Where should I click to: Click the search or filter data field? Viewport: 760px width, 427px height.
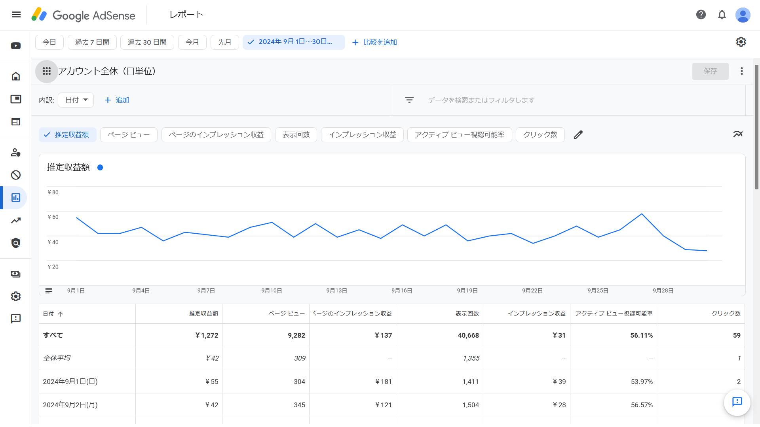point(568,100)
